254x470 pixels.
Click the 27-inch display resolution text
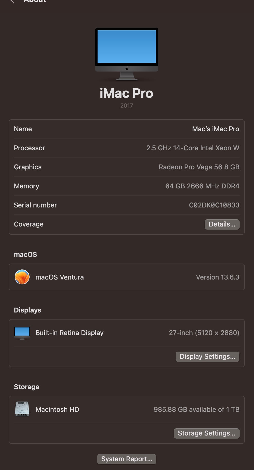pos(204,333)
